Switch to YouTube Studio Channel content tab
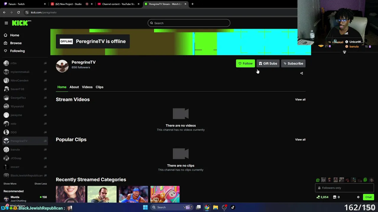378x212 pixels. point(118,4)
